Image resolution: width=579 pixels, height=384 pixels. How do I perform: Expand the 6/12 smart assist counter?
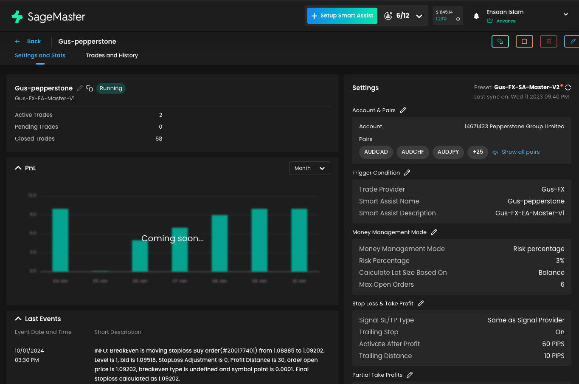(x=419, y=16)
